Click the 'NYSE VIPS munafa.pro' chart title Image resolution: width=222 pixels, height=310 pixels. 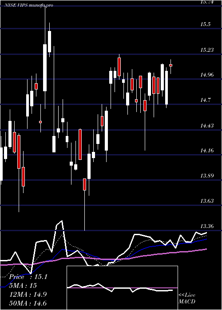(29, 5)
